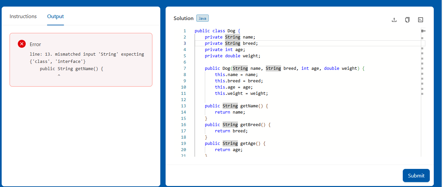The width and height of the screenshot is (443, 187).
Task: Click the 'return name;' line
Action: [x=230, y=112]
